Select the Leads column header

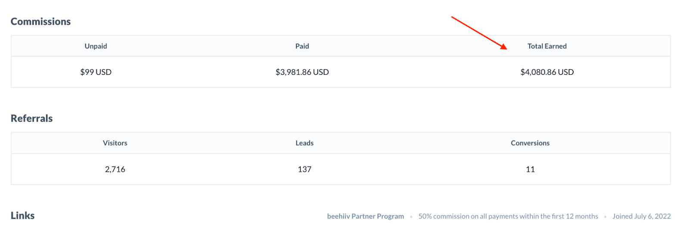tap(304, 143)
